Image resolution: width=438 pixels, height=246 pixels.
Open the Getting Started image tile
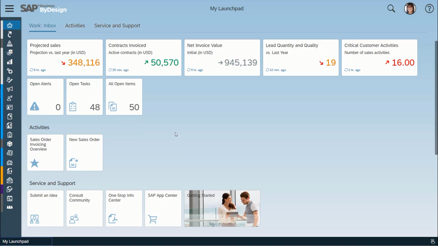222,209
